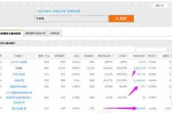Open row 2's blue item-count number link
Screen dimensions: 174x113
139,68
